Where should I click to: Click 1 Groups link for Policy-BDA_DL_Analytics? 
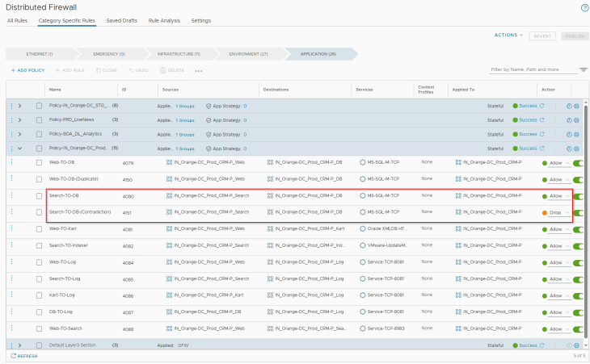[185, 134]
